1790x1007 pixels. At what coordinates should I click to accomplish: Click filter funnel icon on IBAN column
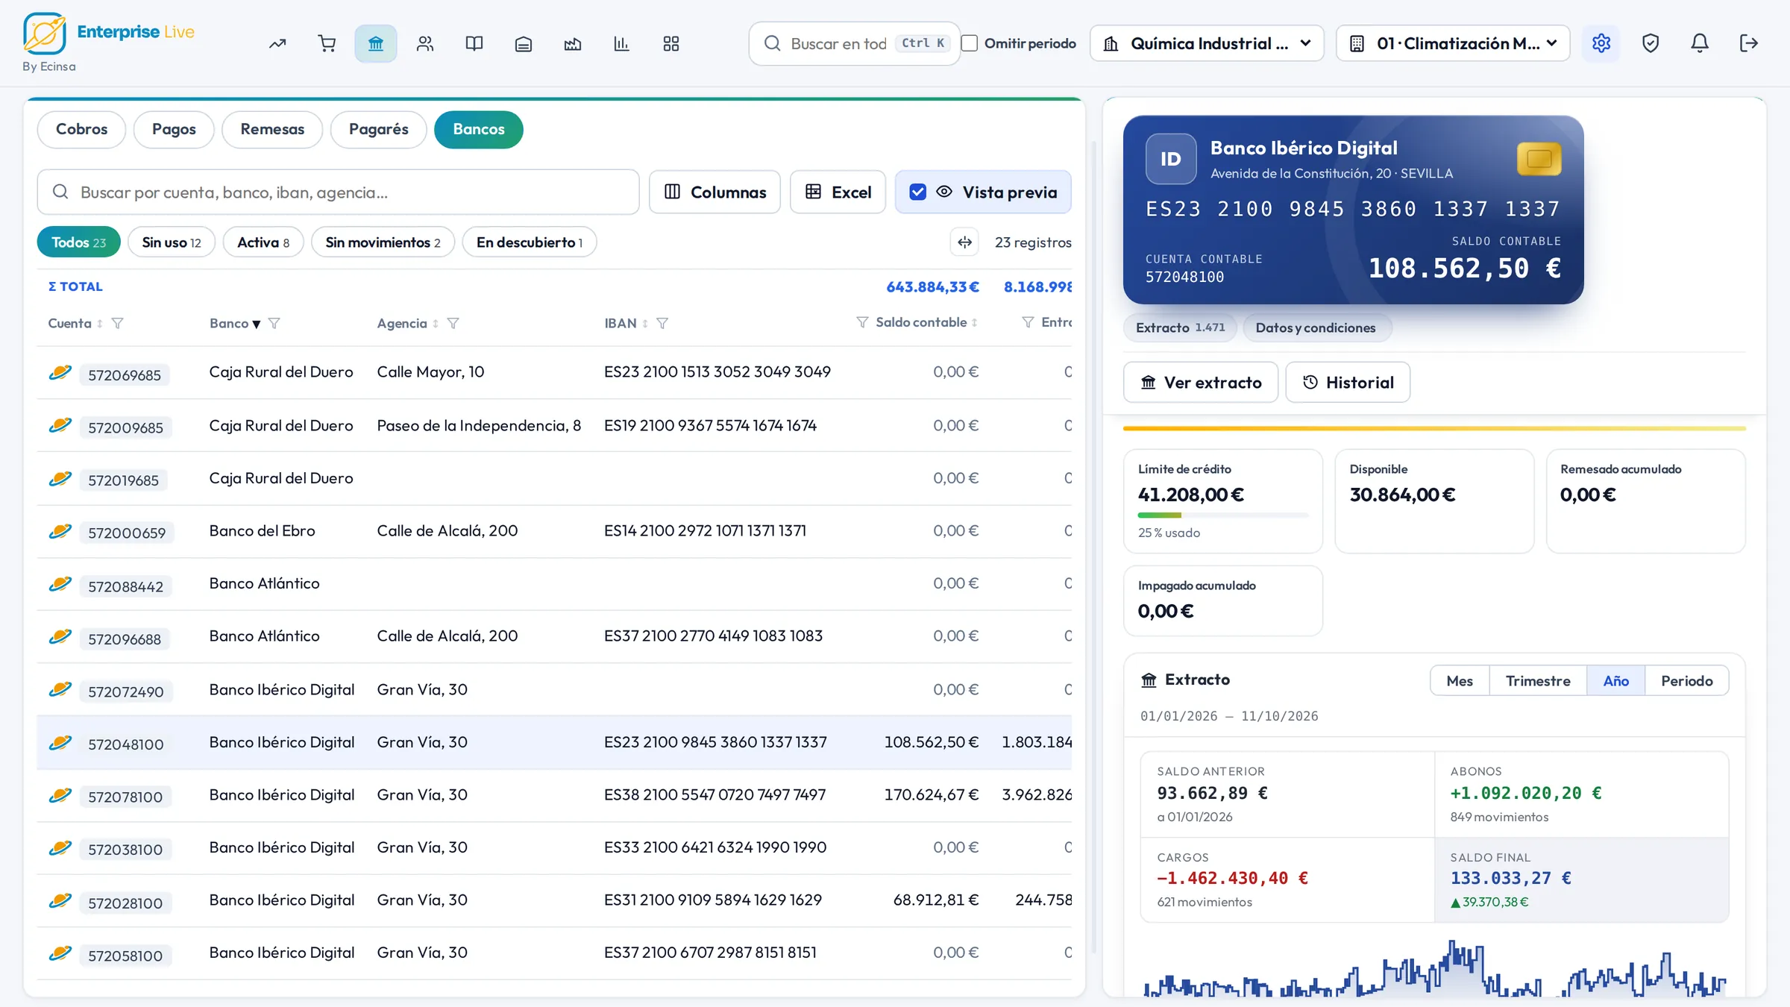tap(662, 323)
